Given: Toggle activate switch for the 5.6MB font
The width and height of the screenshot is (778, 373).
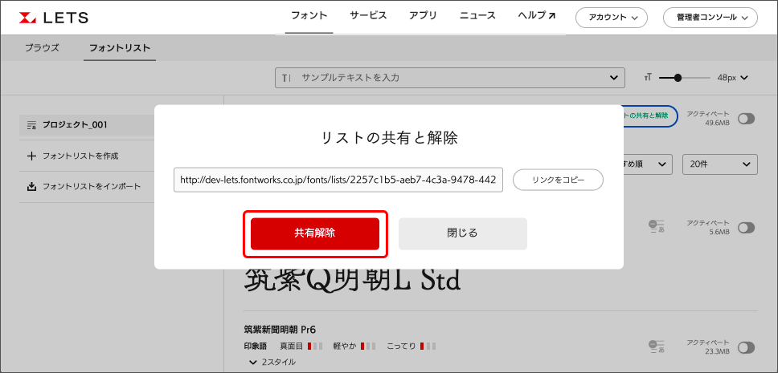Looking at the screenshot, I should point(747,228).
